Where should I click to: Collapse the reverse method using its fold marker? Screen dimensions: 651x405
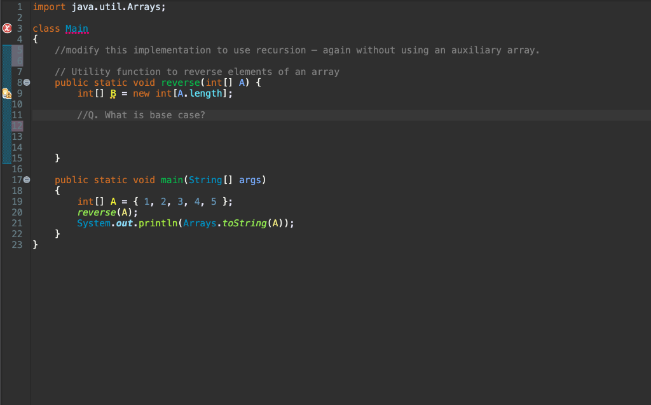click(x=27, y=82)
